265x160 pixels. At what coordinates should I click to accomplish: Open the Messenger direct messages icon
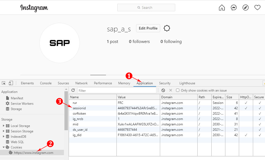tap(233, 8)
